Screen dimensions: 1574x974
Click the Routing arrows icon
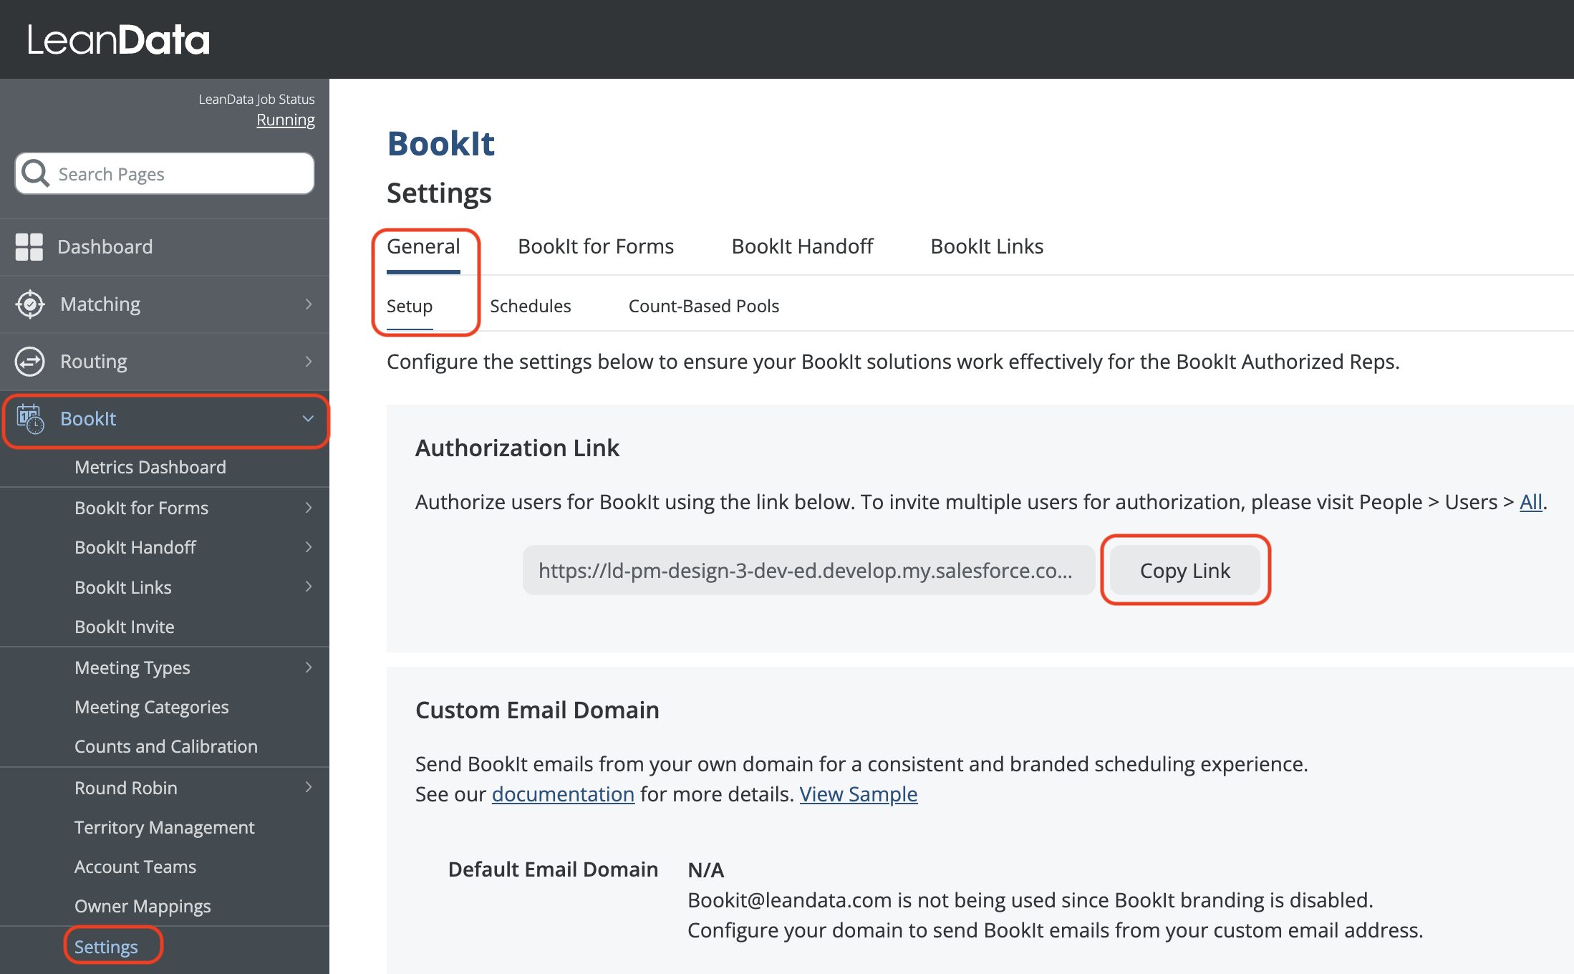30,362
